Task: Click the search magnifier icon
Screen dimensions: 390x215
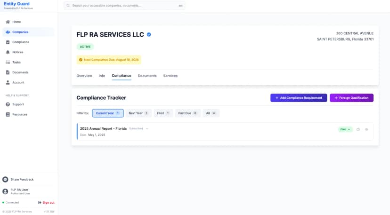Action: click(x=68, y=6)
